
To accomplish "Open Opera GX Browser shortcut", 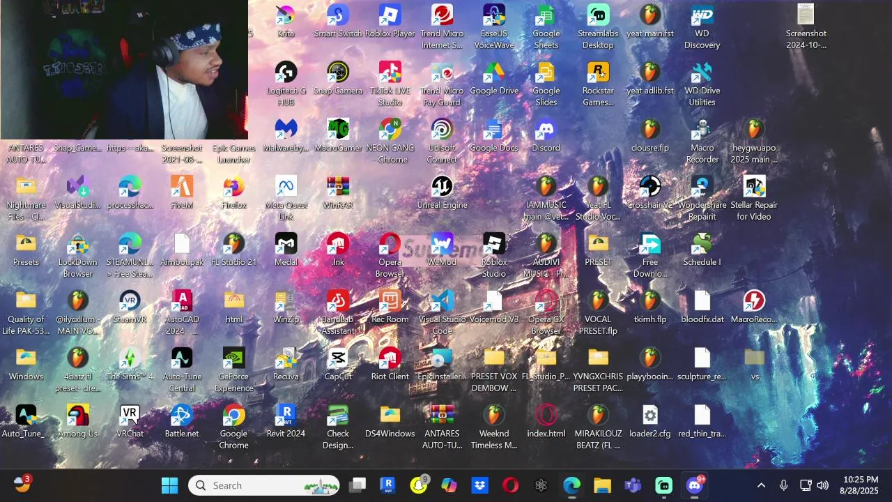I will 546,312.
